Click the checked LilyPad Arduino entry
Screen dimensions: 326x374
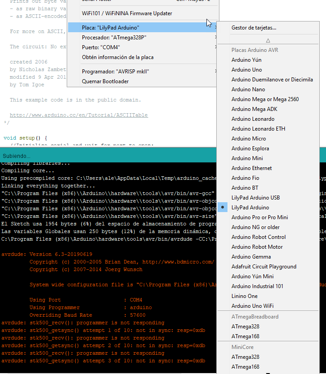[x=268, y=208]
